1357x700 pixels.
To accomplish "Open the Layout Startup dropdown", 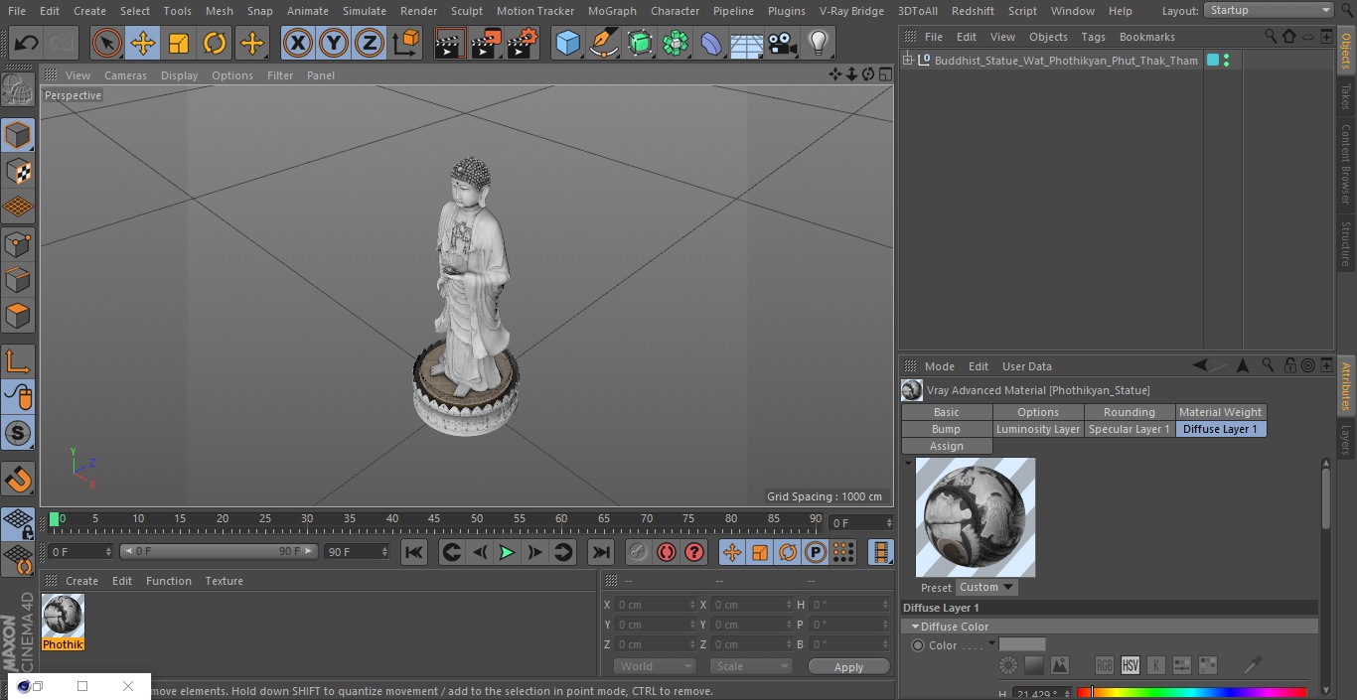I will 1269,10.
